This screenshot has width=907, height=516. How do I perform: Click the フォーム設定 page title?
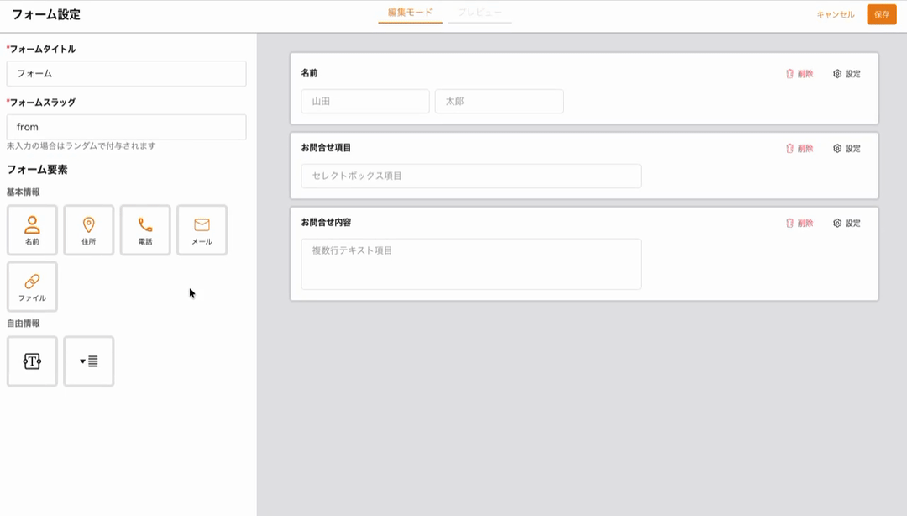(x=46, y=14)
